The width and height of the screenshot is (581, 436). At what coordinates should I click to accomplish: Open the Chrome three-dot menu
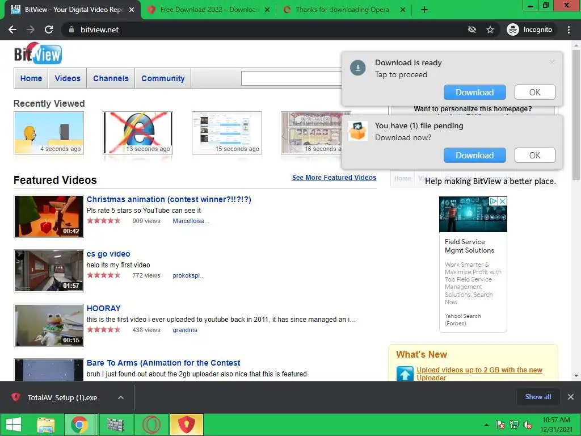[569, 30]
